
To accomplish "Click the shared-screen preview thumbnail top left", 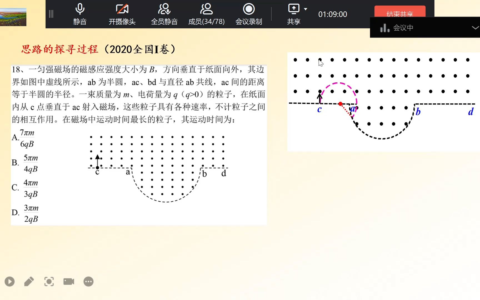I will pos(13,17).
